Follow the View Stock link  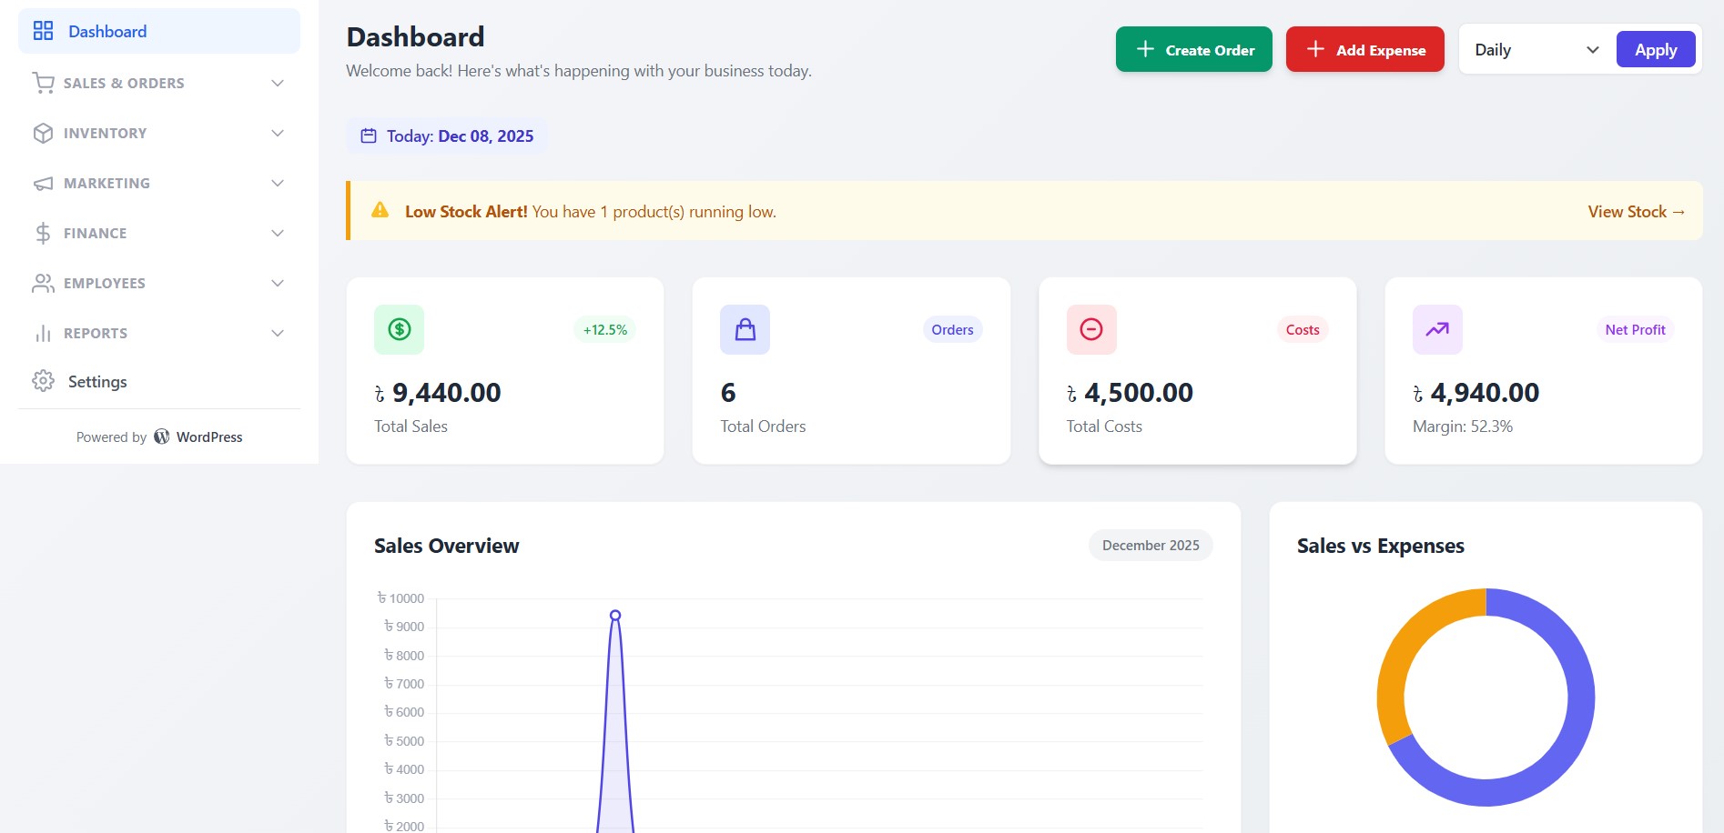click(1636, 211)
